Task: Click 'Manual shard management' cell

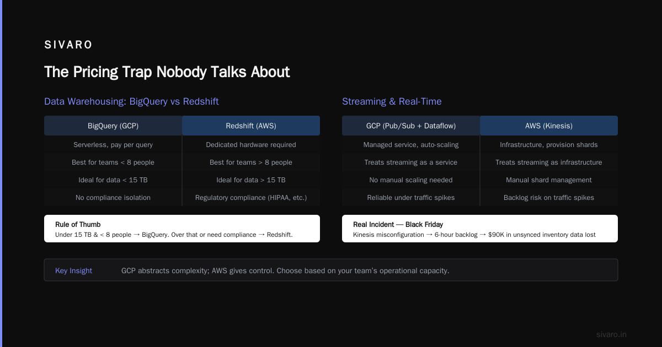Action: (x=549, y=180)
